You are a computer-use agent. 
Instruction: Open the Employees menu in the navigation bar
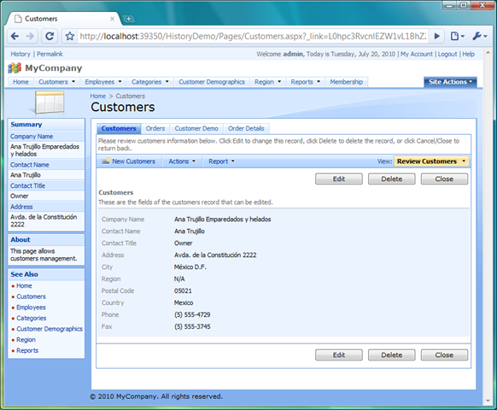[x=103, y=82]
